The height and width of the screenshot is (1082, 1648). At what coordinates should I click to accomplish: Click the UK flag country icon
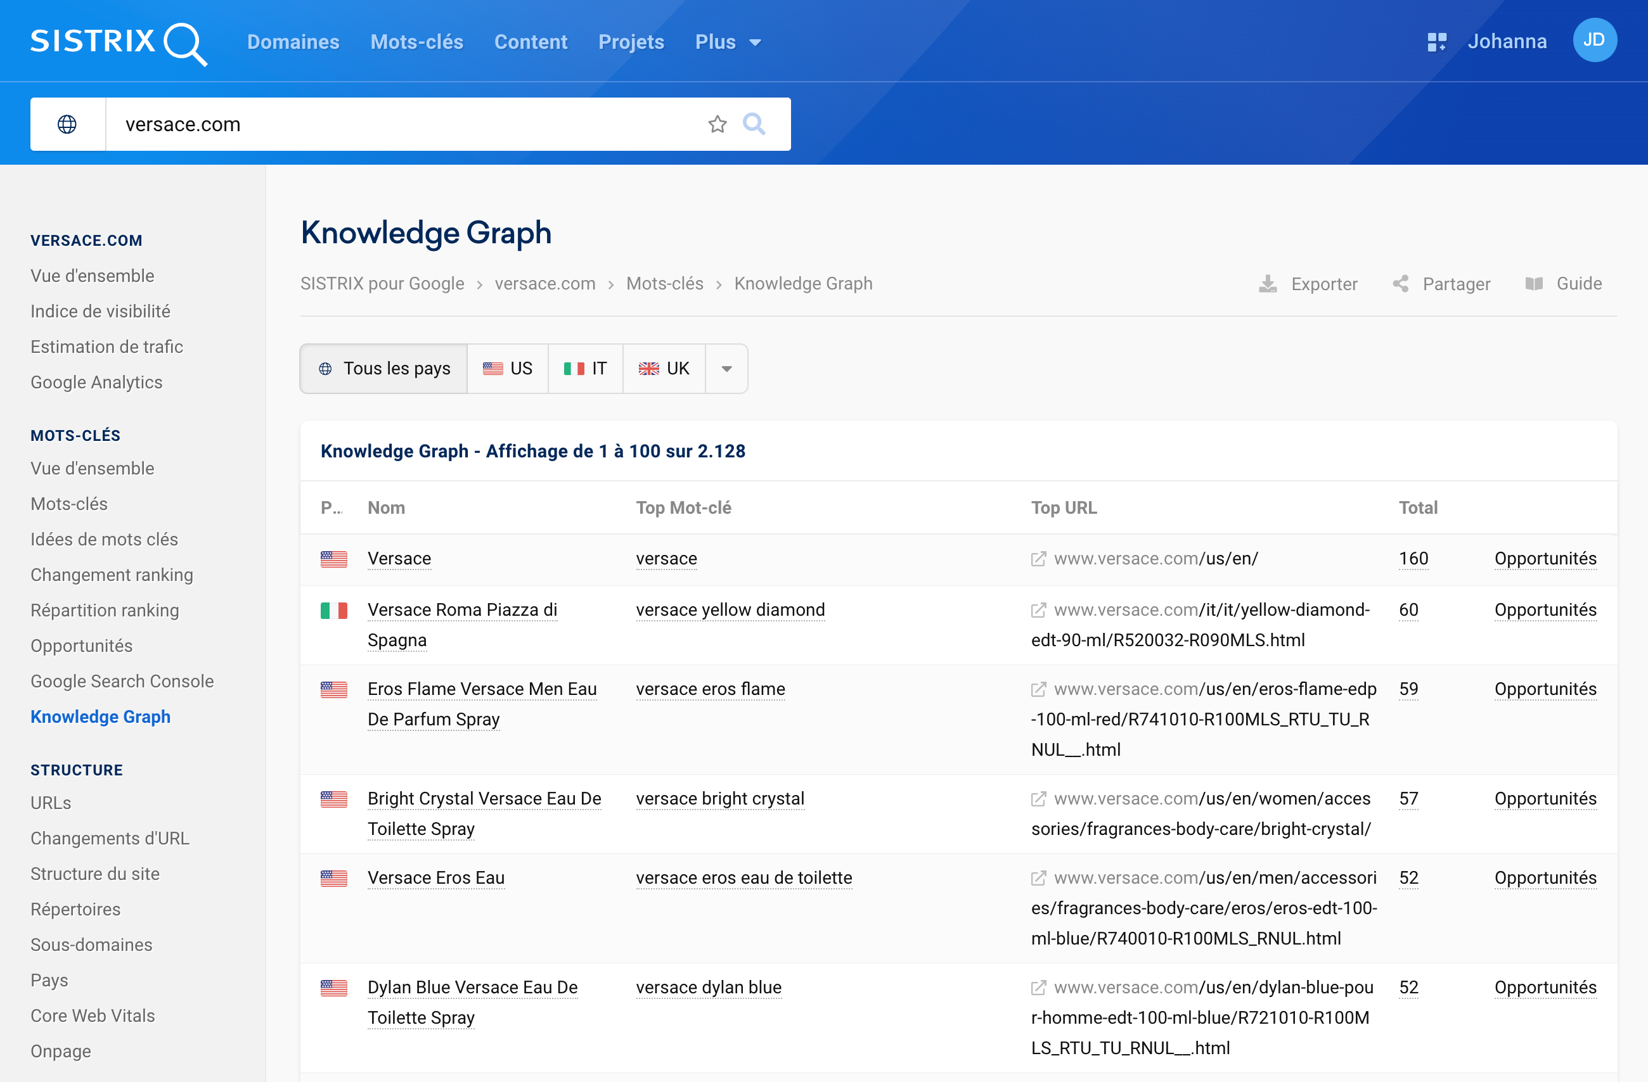[649, 368]
